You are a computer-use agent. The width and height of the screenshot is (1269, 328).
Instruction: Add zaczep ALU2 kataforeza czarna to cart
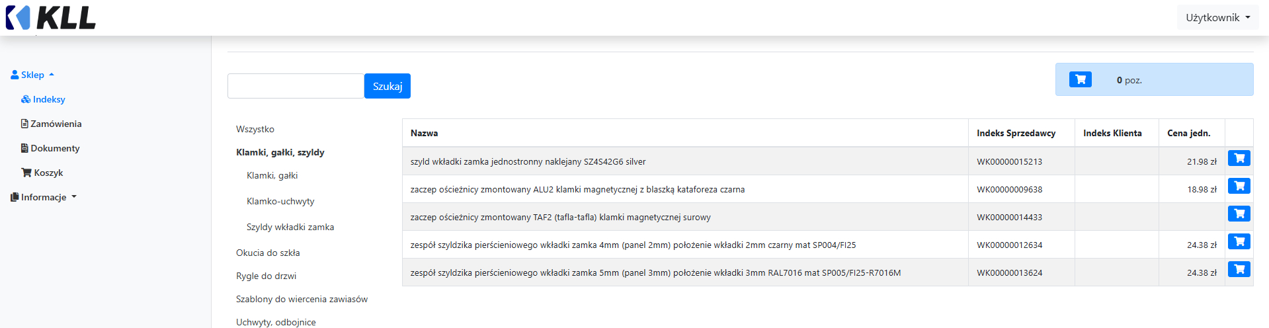(x=1239, y=186)
